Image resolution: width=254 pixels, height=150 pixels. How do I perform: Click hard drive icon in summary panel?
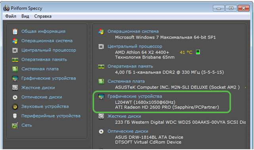tap(101, 116)
